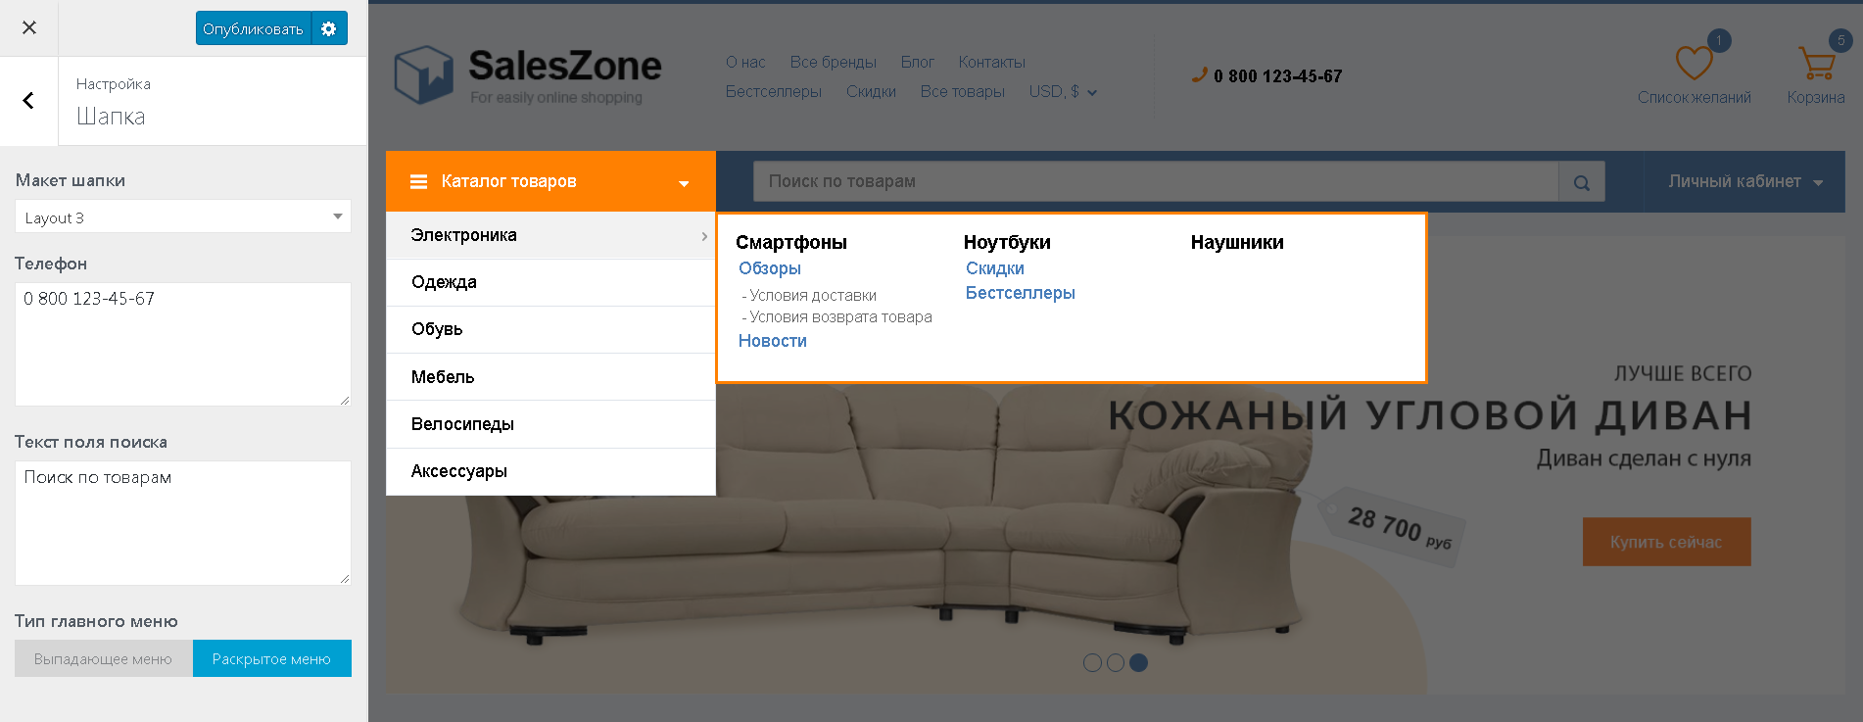The height and width of the screenshot is (722, 1863).
Task: Click the SalesZone box logo icon
Action: [x=423, y=74]
